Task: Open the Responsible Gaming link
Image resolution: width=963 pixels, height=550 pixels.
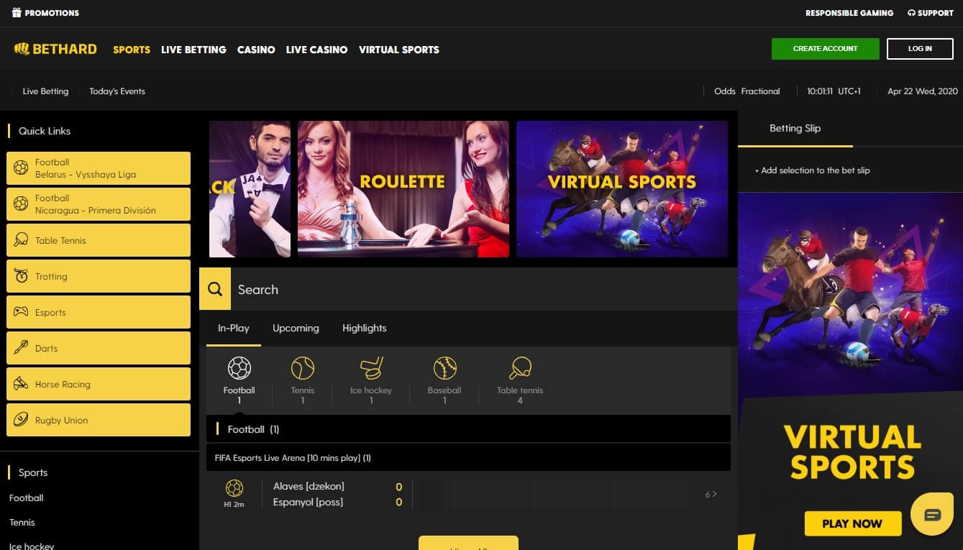Action: tap(849, 13)
